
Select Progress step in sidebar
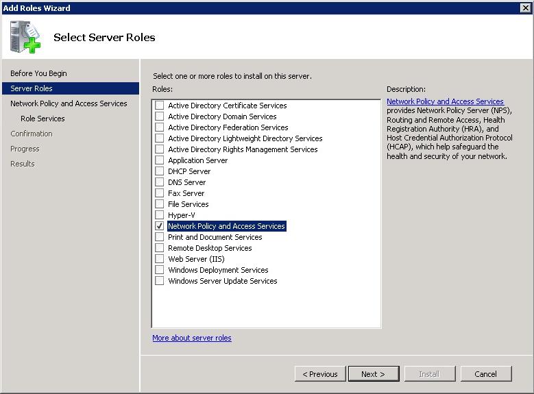[x=25, y=149]
